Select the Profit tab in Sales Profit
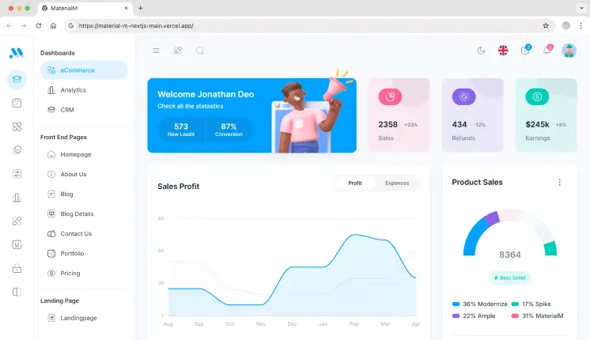590x340 pixels. point(355,183)
